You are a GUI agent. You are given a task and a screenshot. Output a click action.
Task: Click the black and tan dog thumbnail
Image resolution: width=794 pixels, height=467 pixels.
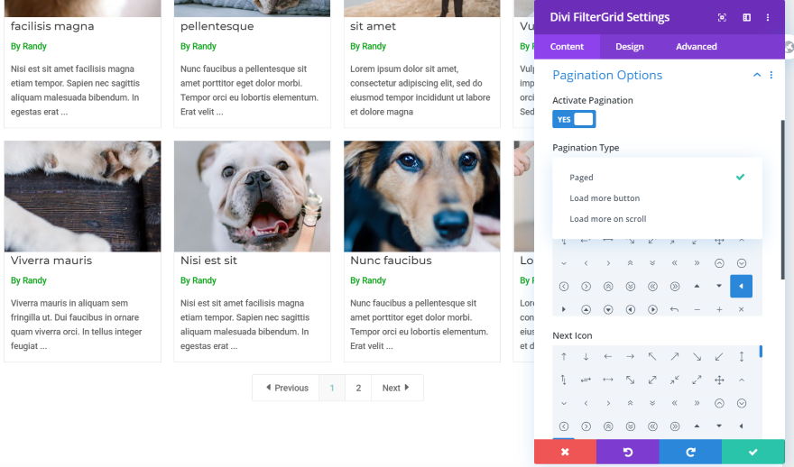tap(422, 197)
